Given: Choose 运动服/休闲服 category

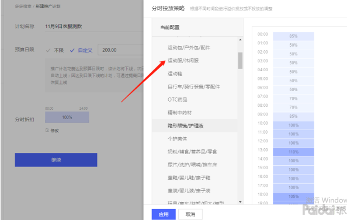Looking at the screenshot, I should coord(183,61).
